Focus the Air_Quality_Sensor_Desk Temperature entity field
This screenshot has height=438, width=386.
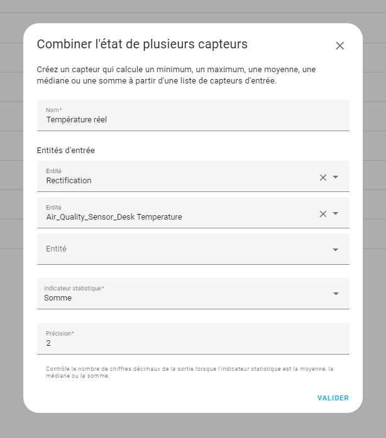(176, 216)
